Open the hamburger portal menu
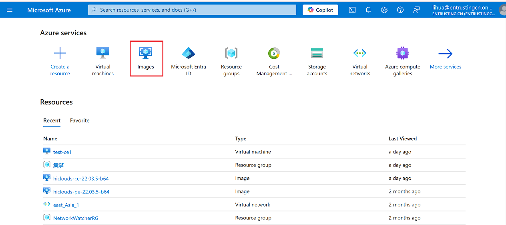Viewport: 506px width, 225px height. coord(10,10)
